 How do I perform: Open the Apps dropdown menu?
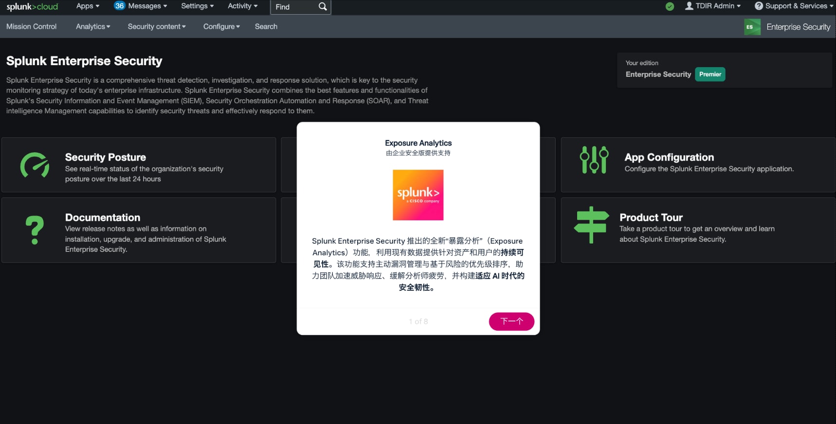pyautogui.click(x=88, y=6)
